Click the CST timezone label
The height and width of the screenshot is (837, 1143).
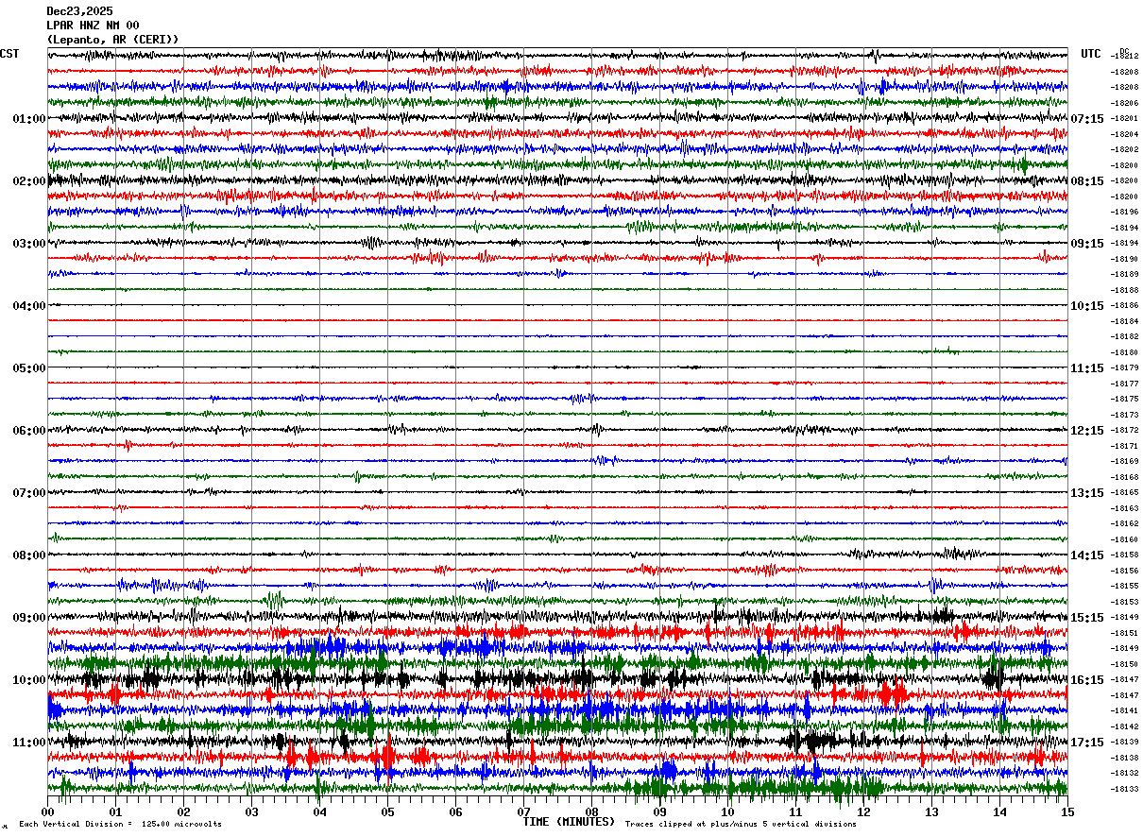(x=9, y=54)
